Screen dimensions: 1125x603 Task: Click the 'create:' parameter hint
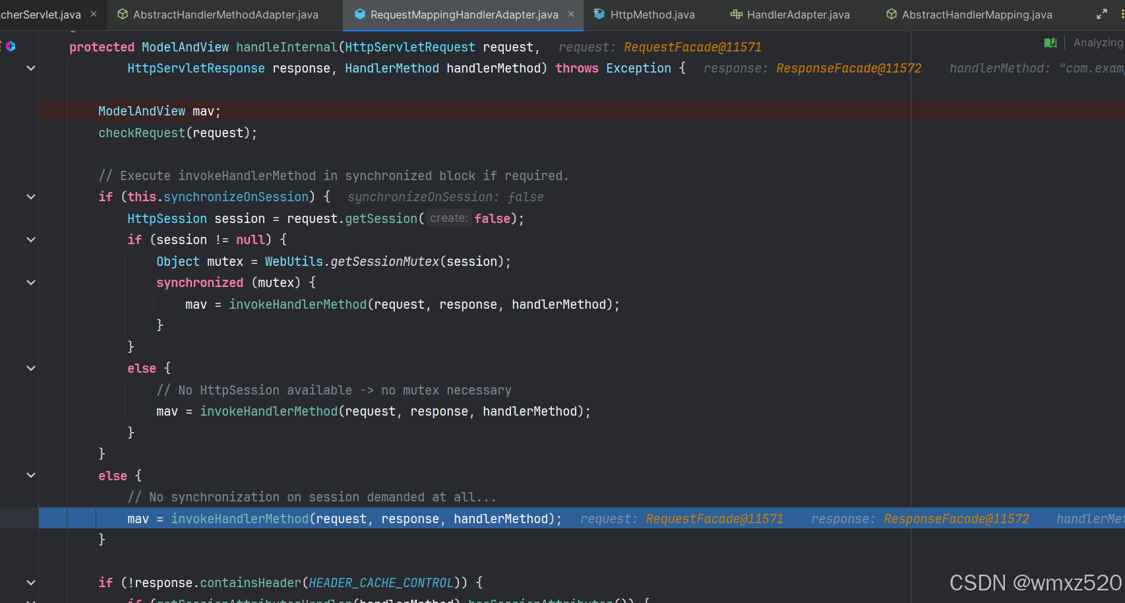(449, 218)
